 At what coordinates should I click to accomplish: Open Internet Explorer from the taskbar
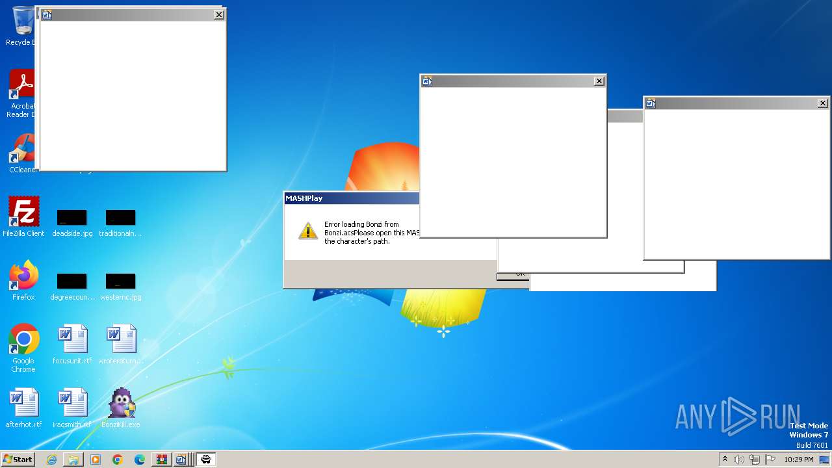pos(51,460)
